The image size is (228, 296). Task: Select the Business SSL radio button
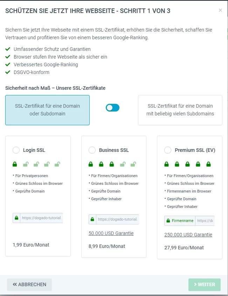coord(92,150)
